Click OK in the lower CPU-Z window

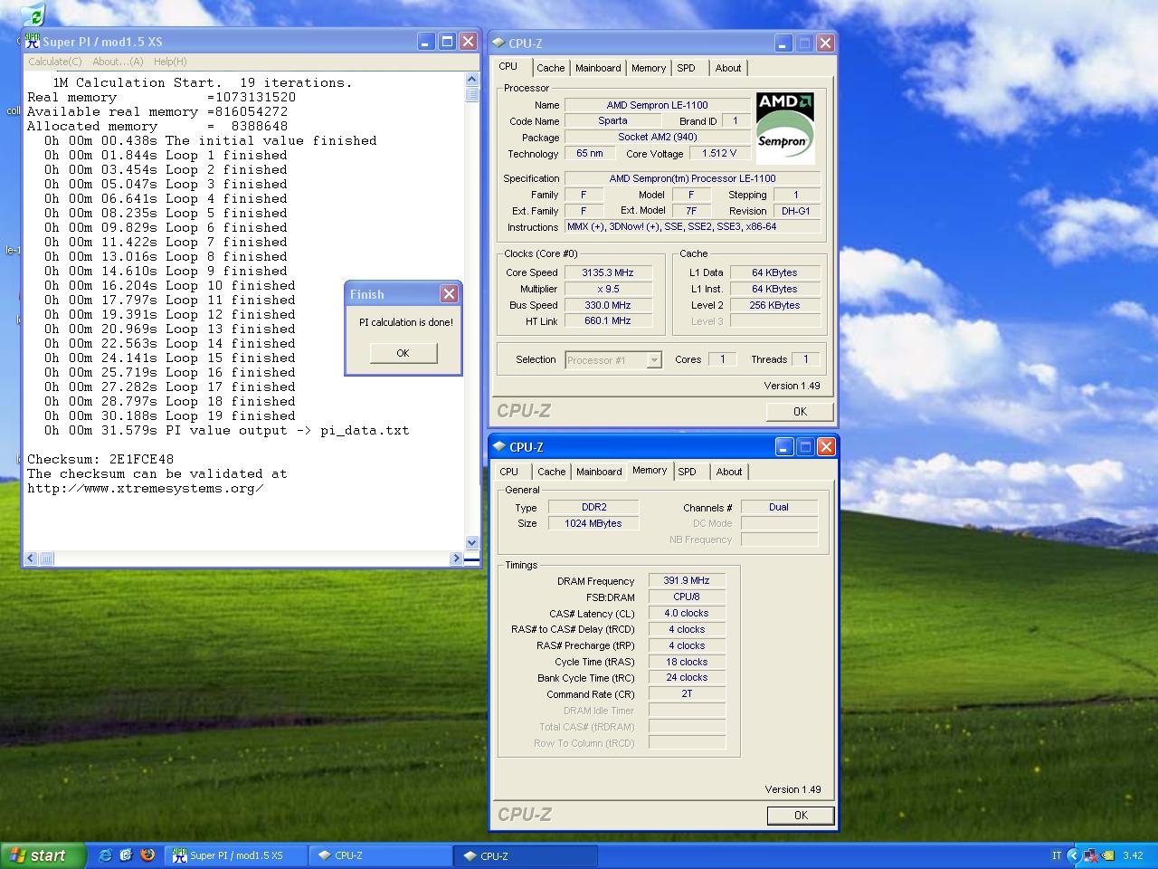(801, 816)
